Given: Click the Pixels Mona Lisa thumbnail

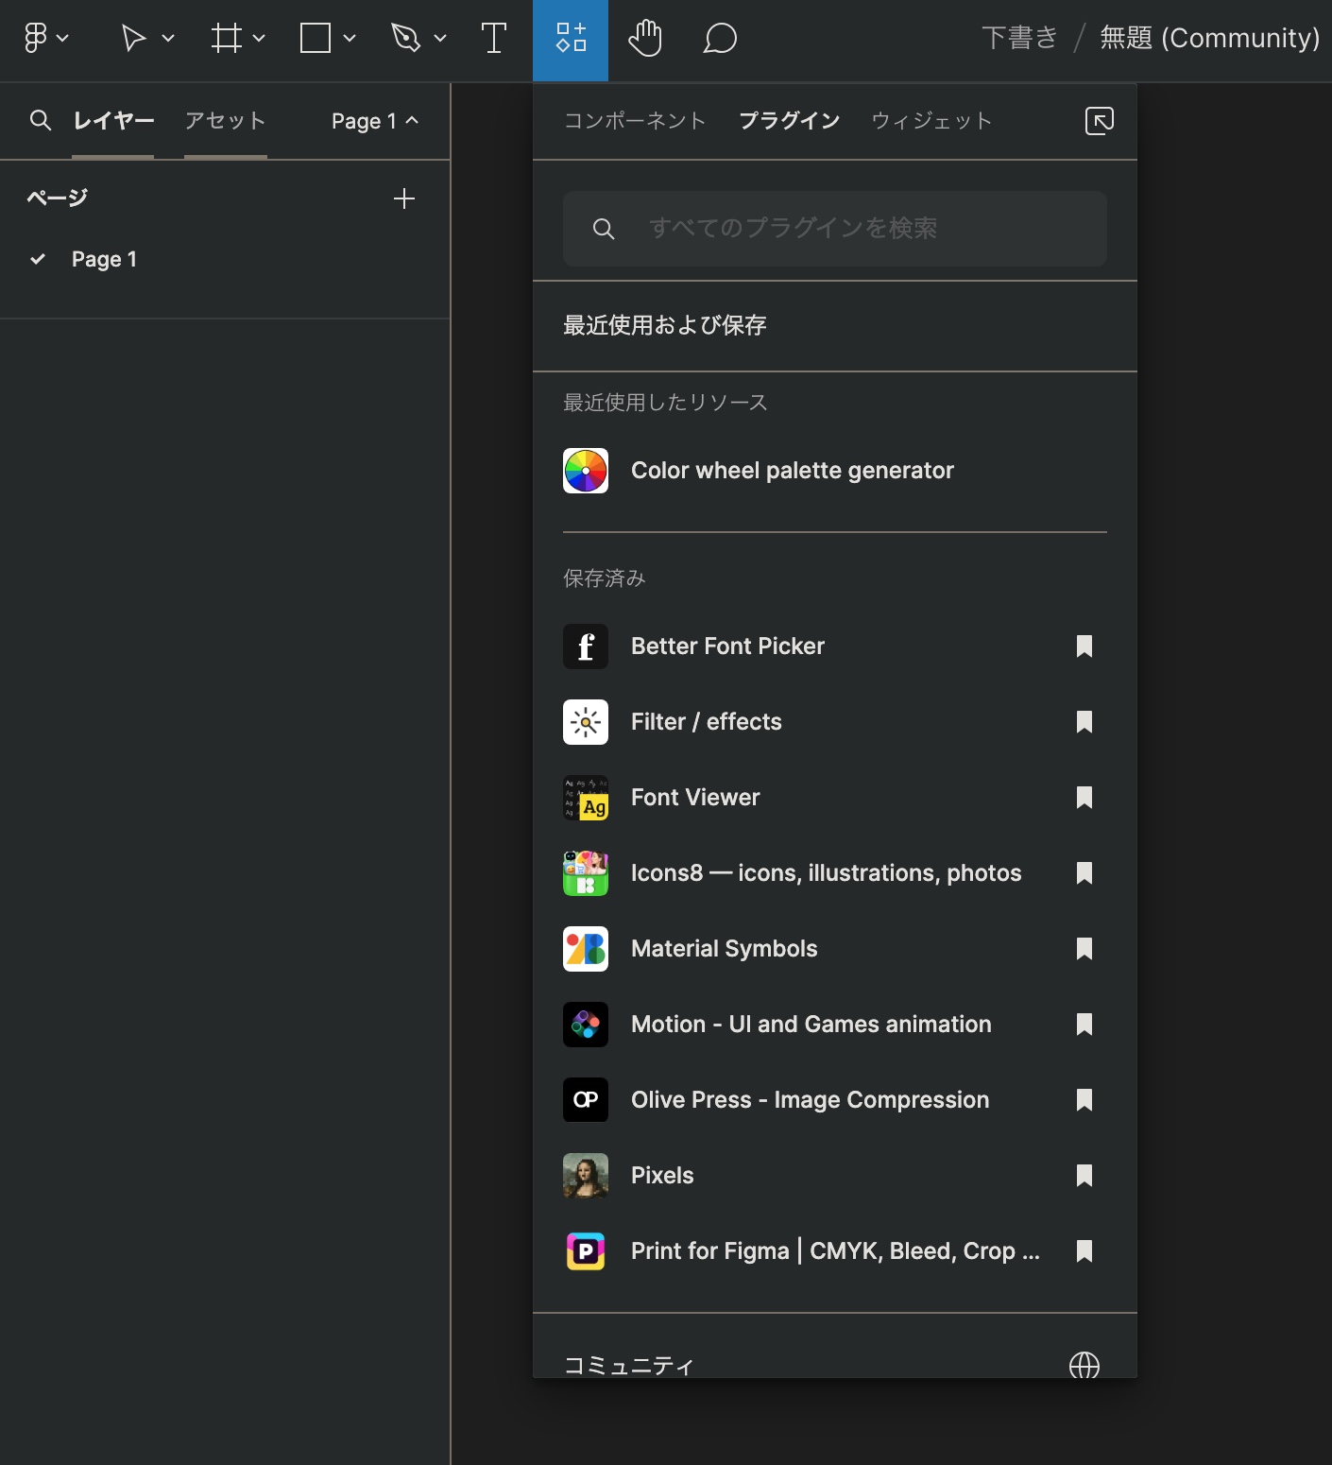Looking at the screenshot, I should [x=586, y=1176].
